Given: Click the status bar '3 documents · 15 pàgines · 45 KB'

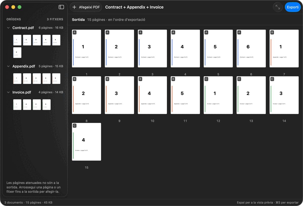Looking at the screenshot, I should pos(28,202).
